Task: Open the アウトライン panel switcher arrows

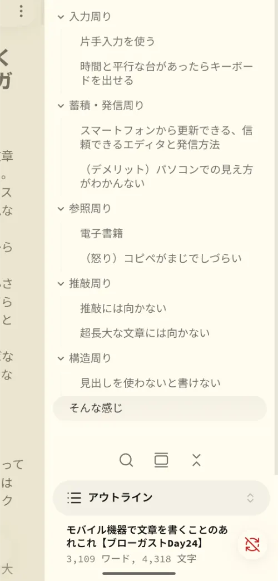Action: click(x=250, y=498)
